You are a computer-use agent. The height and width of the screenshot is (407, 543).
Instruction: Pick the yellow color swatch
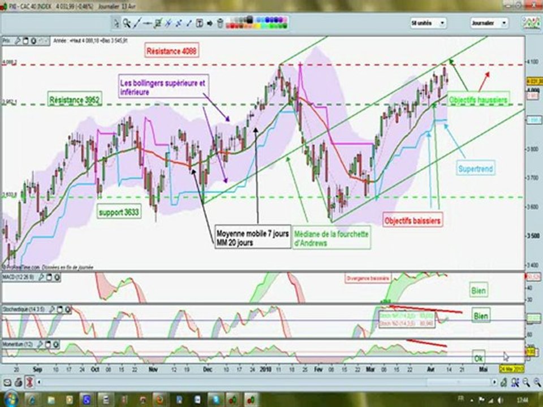click(257, 26)
